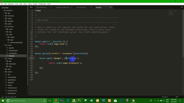Open the Goto menu
Image resolution: width=184 pixels, height=103 pixels.
(x=25, y=4)
